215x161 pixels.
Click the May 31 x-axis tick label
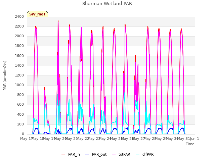coord(183,139)
